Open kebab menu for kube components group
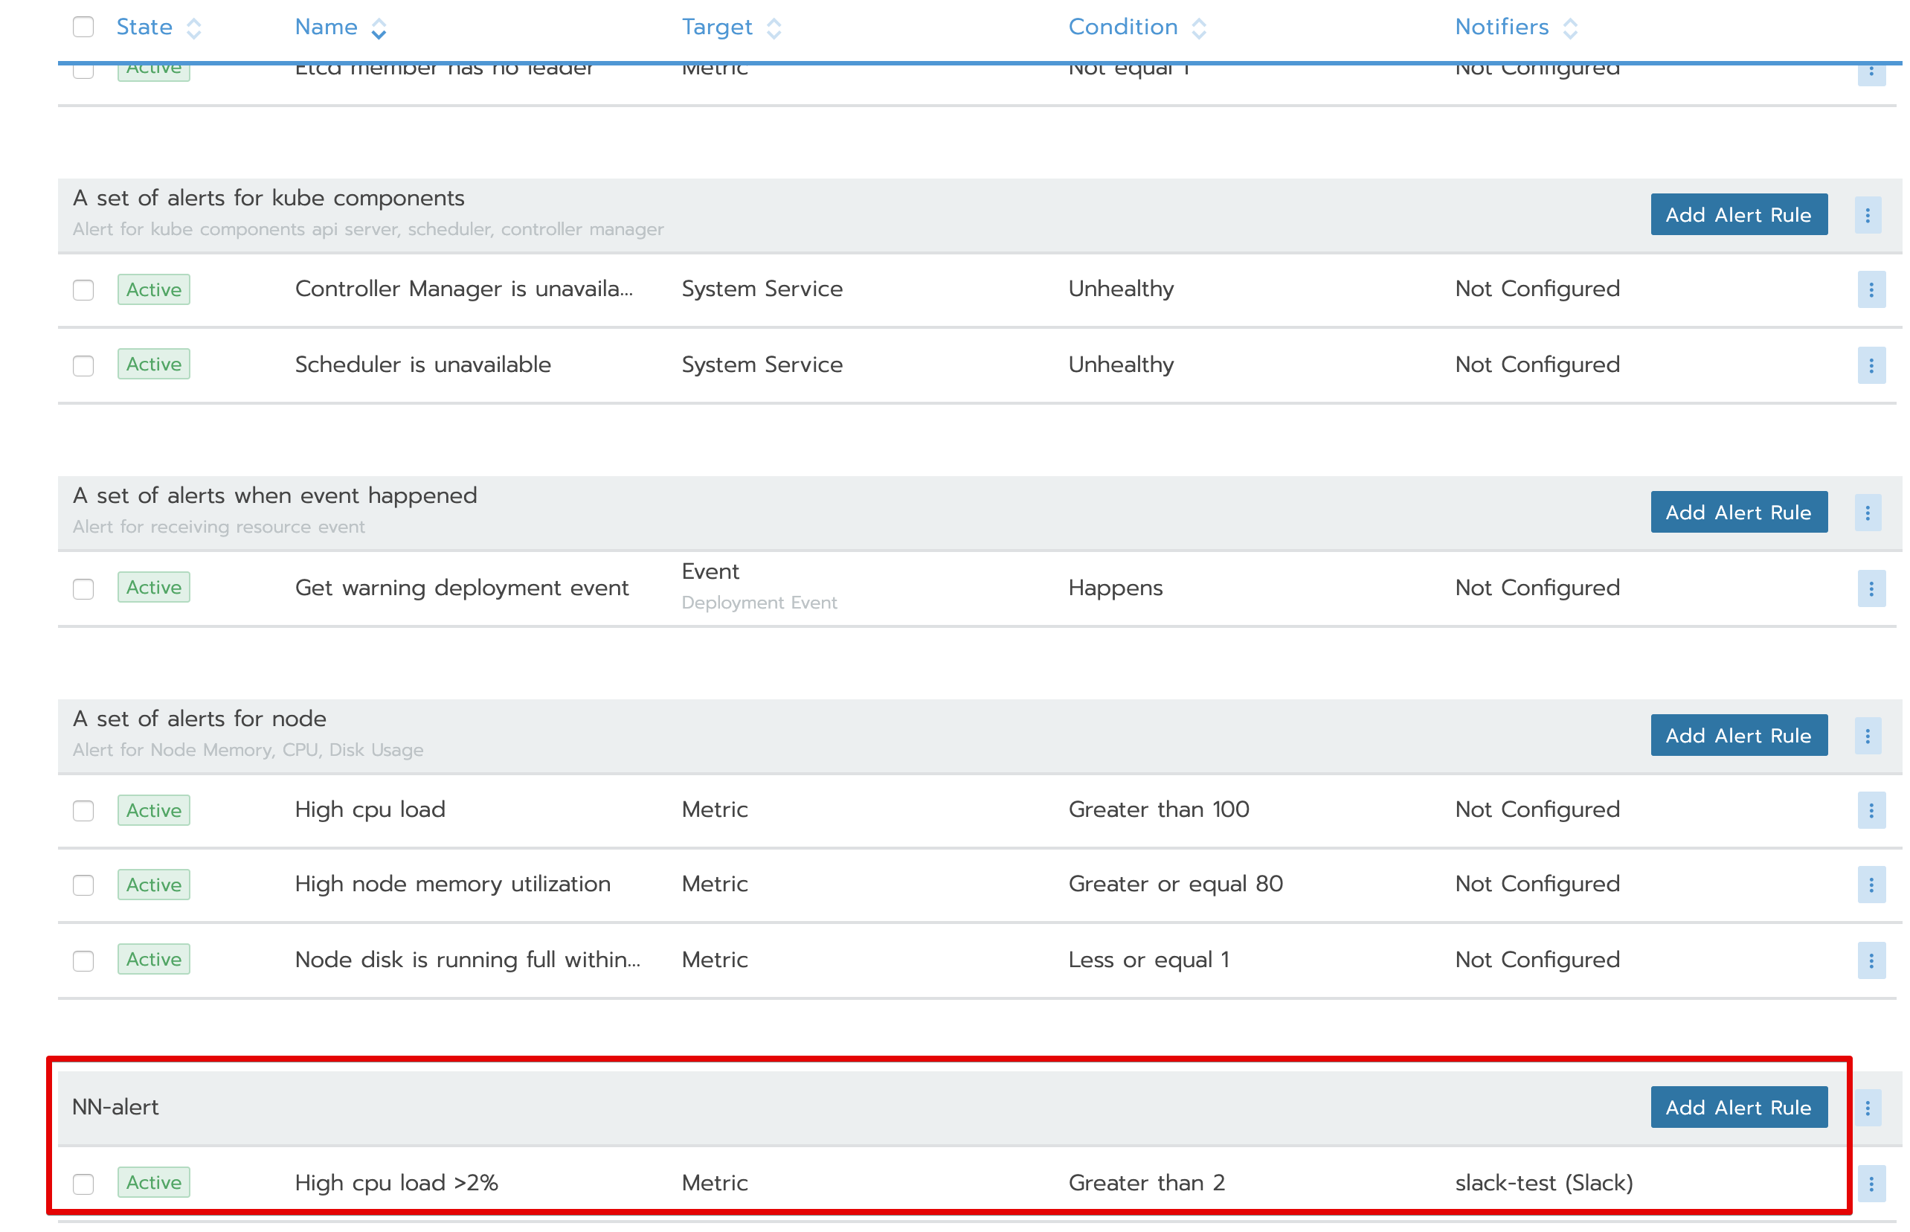This screenshot has height=1232, width=1910. pyautogui.click(x=1867, y=215)
